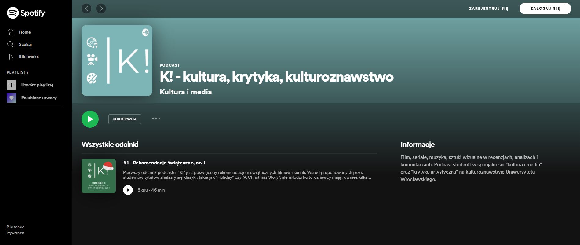Choose Utwórz playlistę
580x245 pixels.
coord(37,85)
